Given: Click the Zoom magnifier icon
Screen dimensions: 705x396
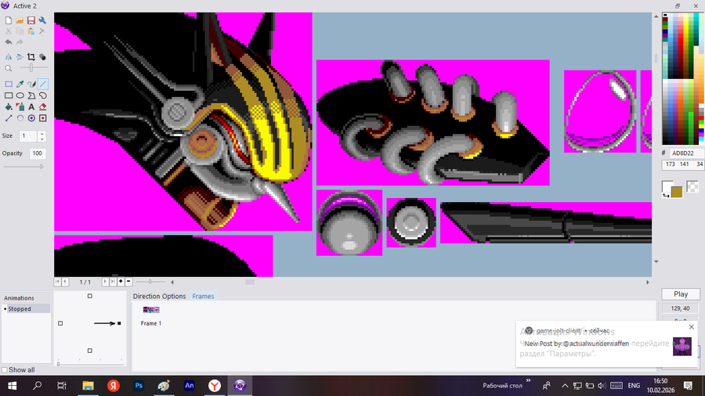Looking at the screenshot, I should click(x=9, y=68).
